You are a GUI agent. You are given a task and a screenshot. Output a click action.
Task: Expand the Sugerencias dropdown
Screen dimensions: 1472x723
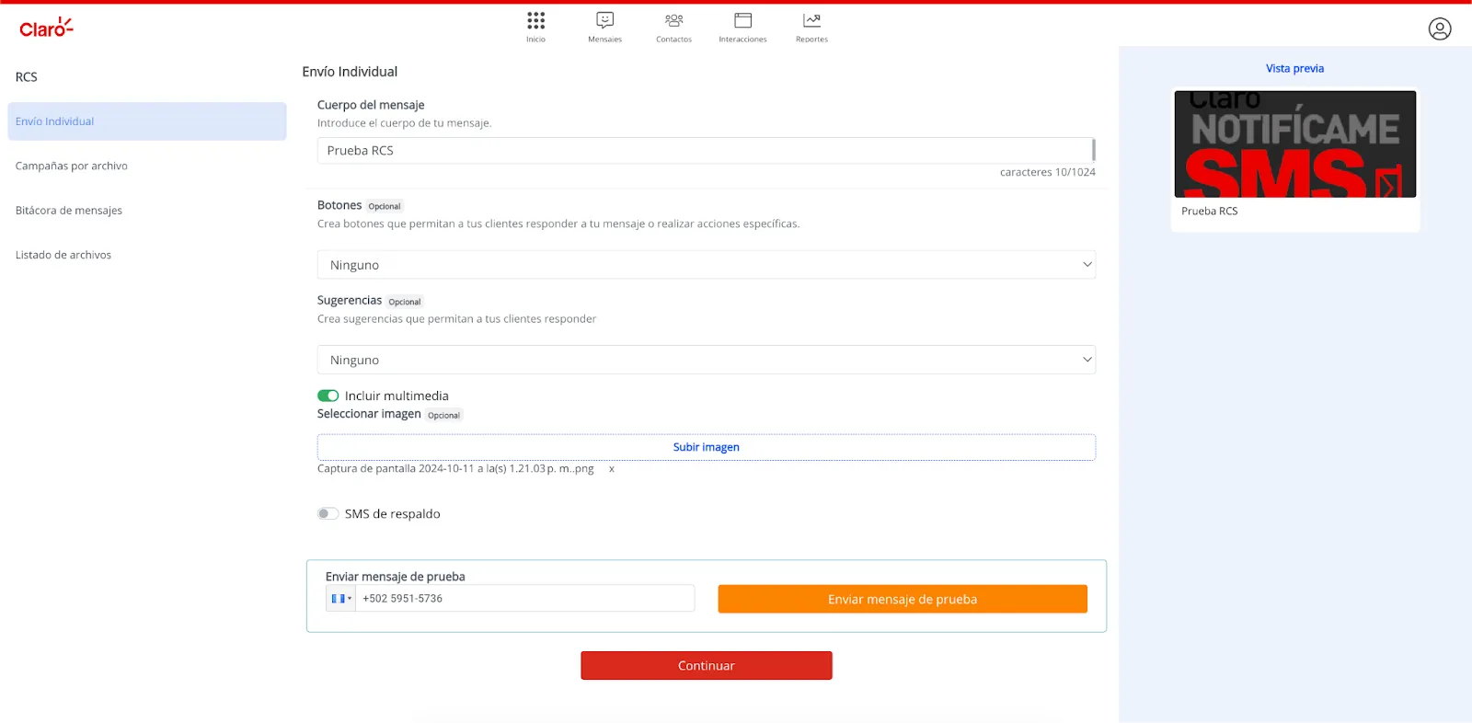point(706,360)
